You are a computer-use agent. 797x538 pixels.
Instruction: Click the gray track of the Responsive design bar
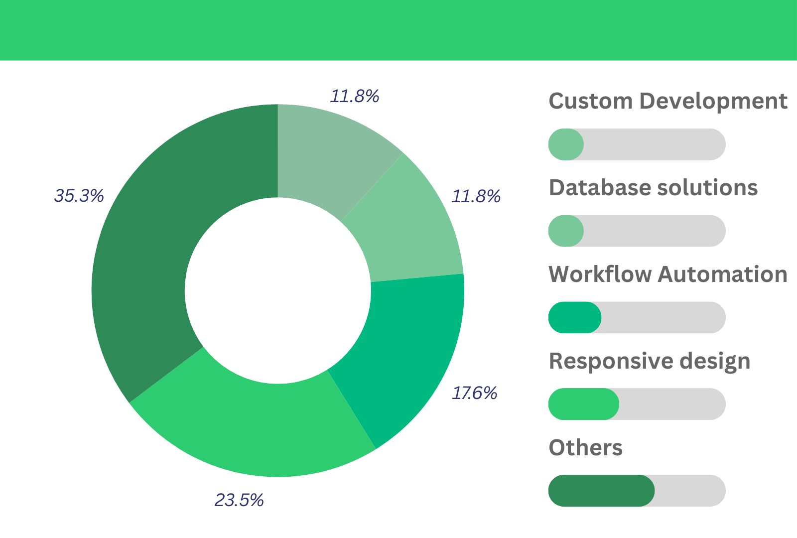point(672,404)
